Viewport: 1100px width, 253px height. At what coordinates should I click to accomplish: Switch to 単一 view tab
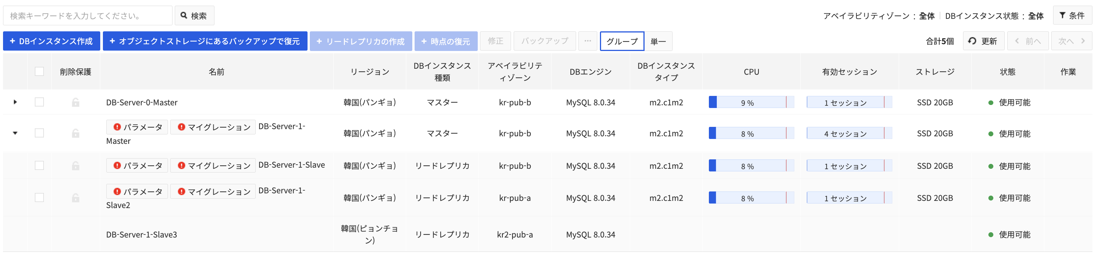pos(659,41)
